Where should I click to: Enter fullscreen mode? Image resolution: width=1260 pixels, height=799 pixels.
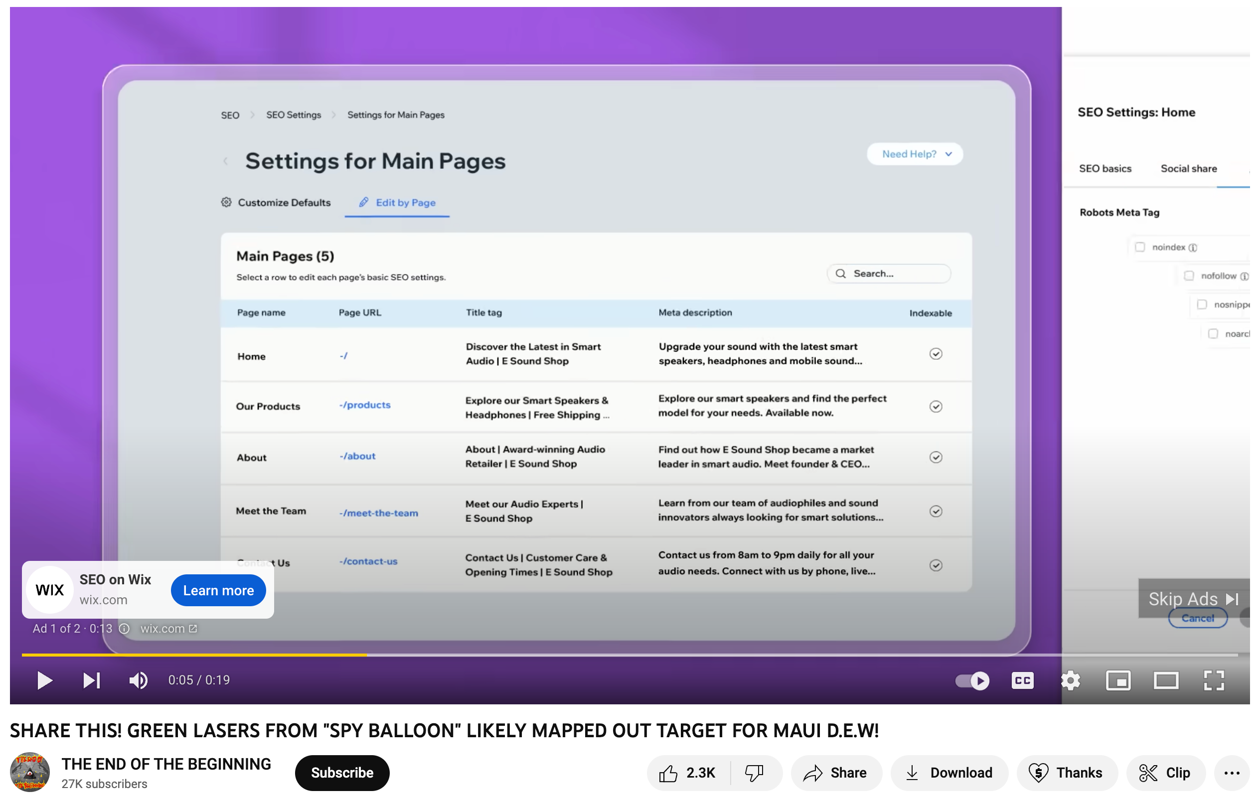[1214, 680]
